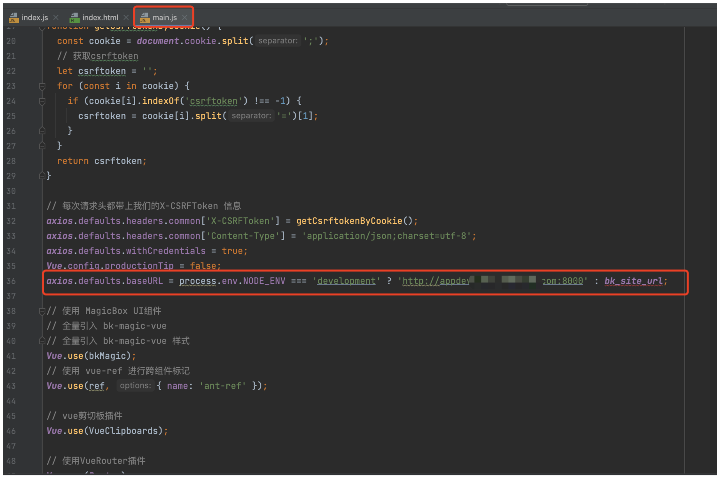
Task: Toggle function fold end marker at line 29
Action: [42, 176]
